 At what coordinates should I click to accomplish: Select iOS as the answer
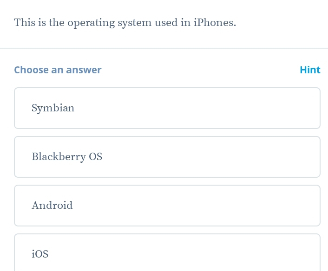[x=167, y=253]
